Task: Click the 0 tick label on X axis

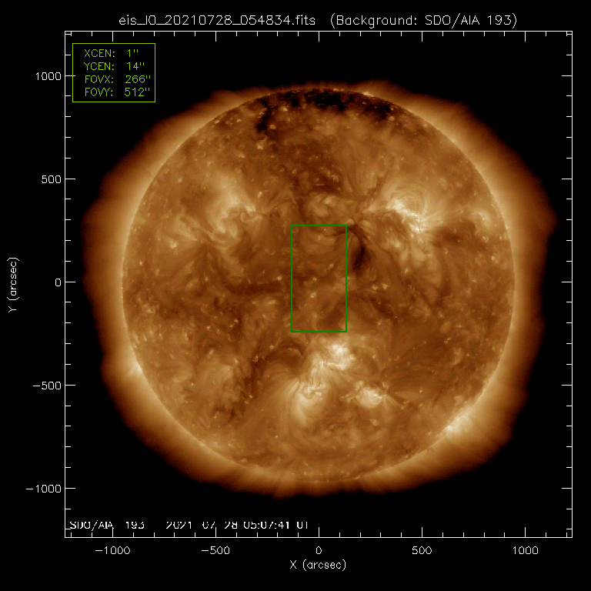Action: pos(318,551)
